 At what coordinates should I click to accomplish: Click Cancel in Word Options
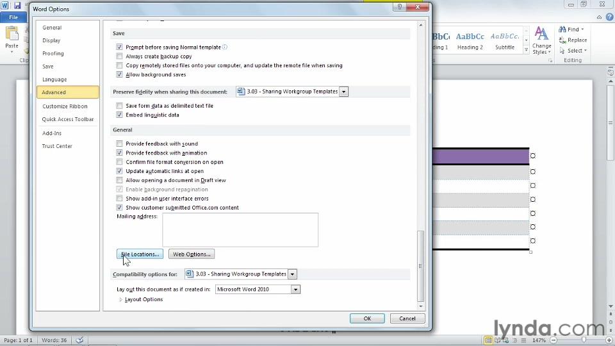407,318
